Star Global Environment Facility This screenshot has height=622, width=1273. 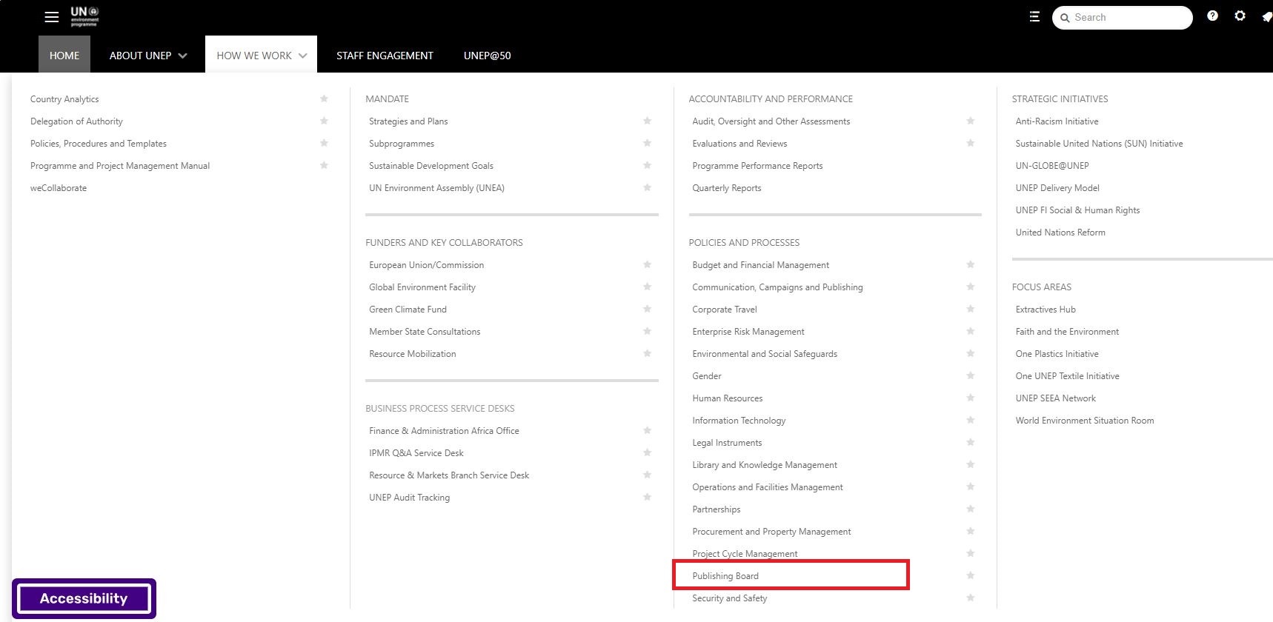pyautogui.click(x=647, y=287)
